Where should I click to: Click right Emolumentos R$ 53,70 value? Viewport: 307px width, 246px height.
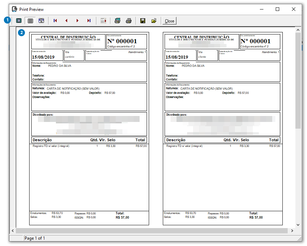[191, 213]
